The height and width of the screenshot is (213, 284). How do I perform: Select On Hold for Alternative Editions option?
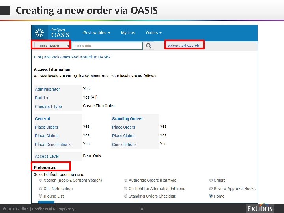[x=125, y=188]
